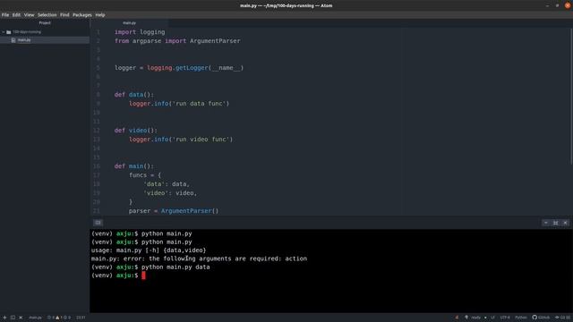The image size is (573, 322).
Task: Open main.py in the tree view
Action: pos(24,40)
